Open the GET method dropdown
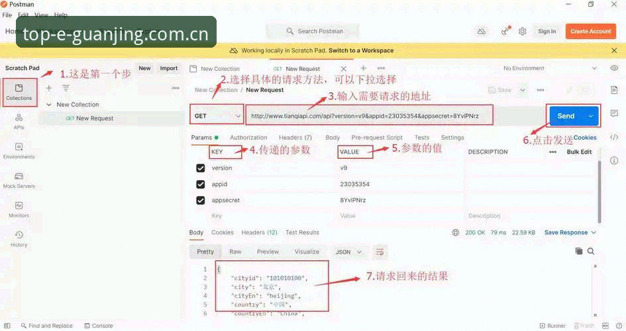626x331 pixels. tap(217, 116)
